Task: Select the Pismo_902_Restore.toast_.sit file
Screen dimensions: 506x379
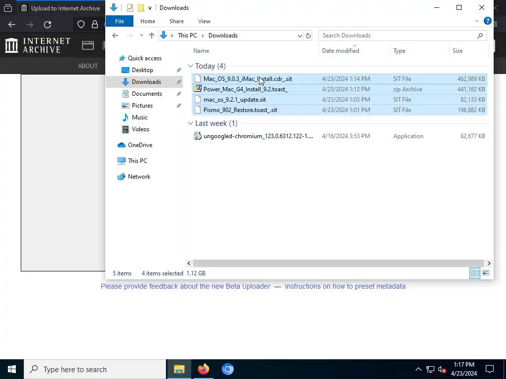Action: (x=339, y=110)
